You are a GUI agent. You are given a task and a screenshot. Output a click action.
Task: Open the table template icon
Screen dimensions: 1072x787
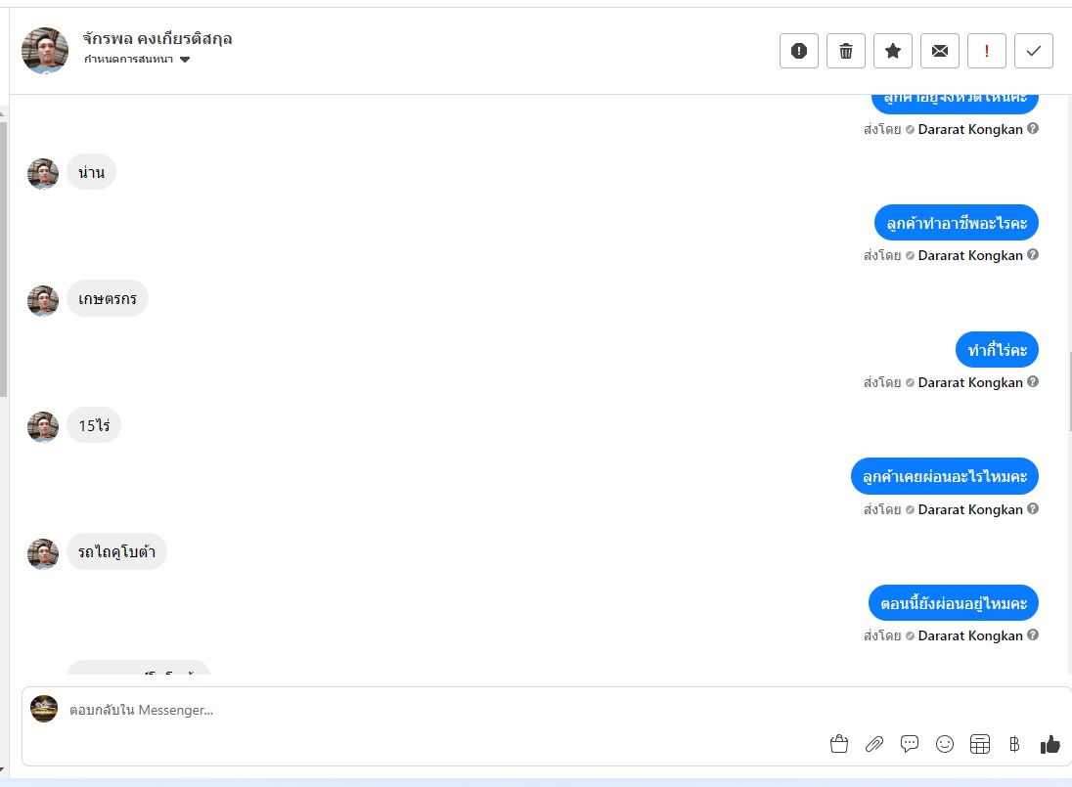pos(980,744)
